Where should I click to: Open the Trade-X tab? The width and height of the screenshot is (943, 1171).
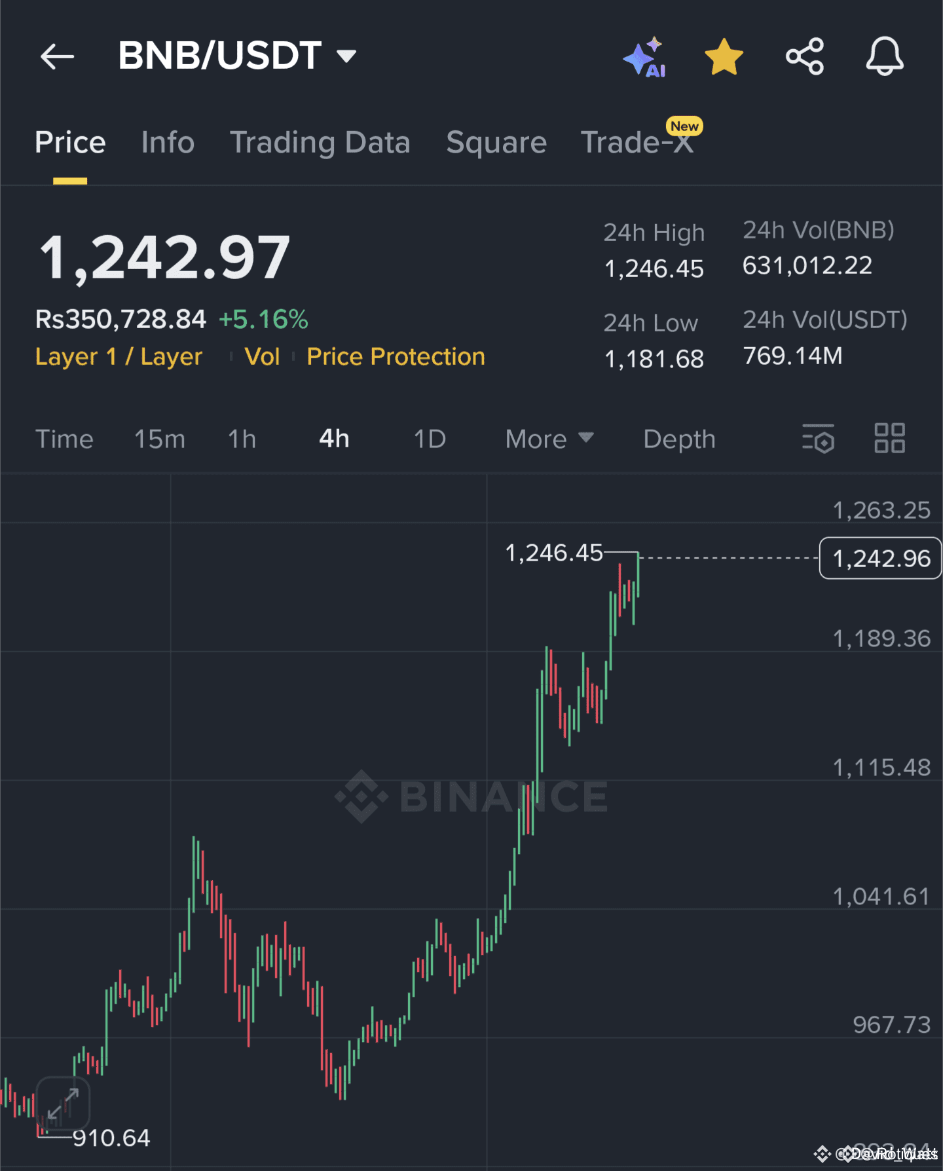coord(638,143)
